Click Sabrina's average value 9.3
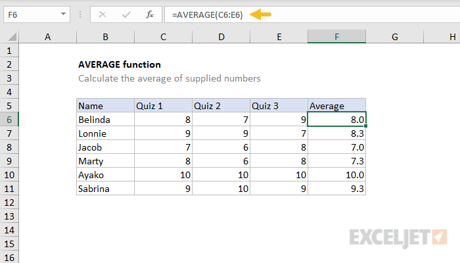The height and width of the screenshot is (263, 460). [336, 188]
